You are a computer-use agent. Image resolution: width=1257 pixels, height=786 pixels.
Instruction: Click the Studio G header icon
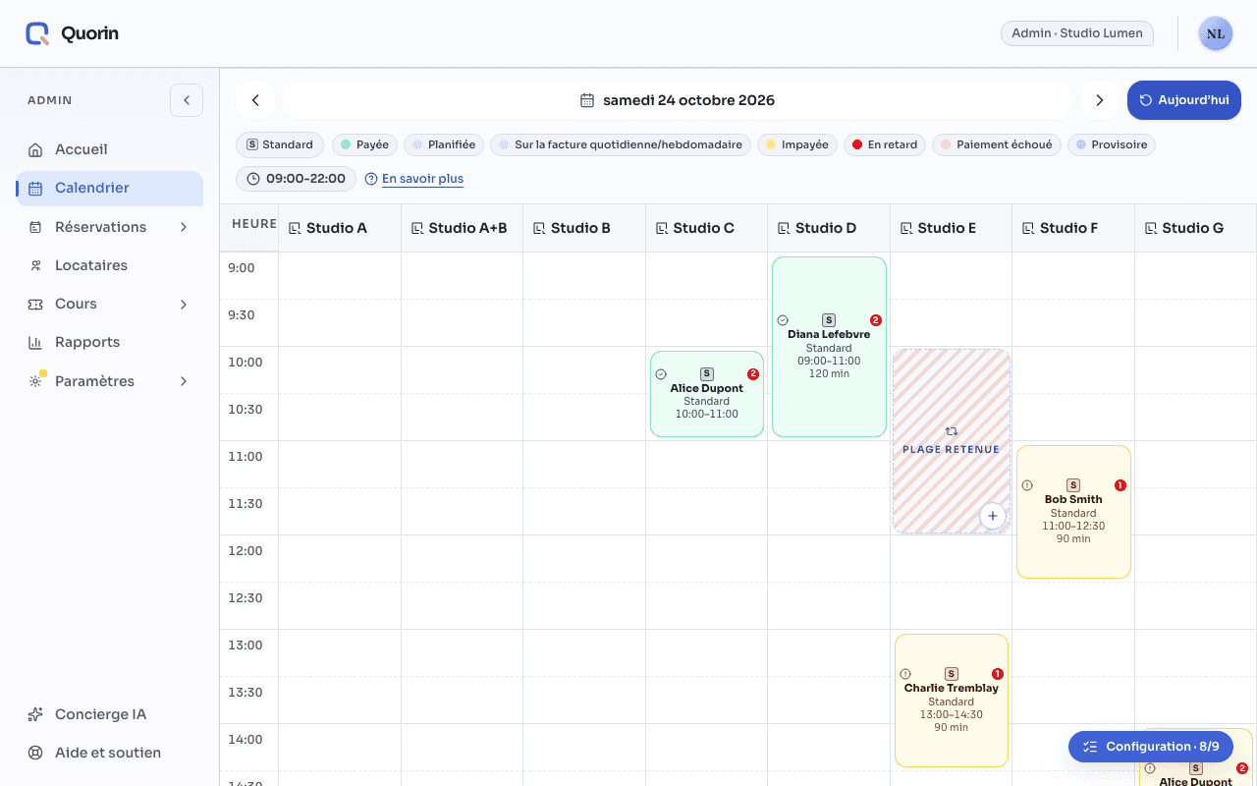coord(1150,228)
